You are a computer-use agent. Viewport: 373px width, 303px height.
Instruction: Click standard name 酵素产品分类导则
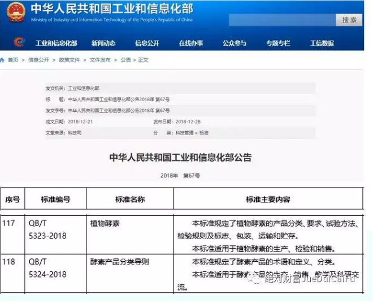pos(119,262)
